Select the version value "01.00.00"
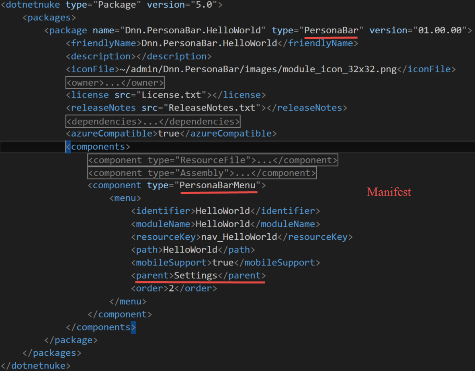The width and height of the screenshot is (475, 371). click(x=440, y=30)
